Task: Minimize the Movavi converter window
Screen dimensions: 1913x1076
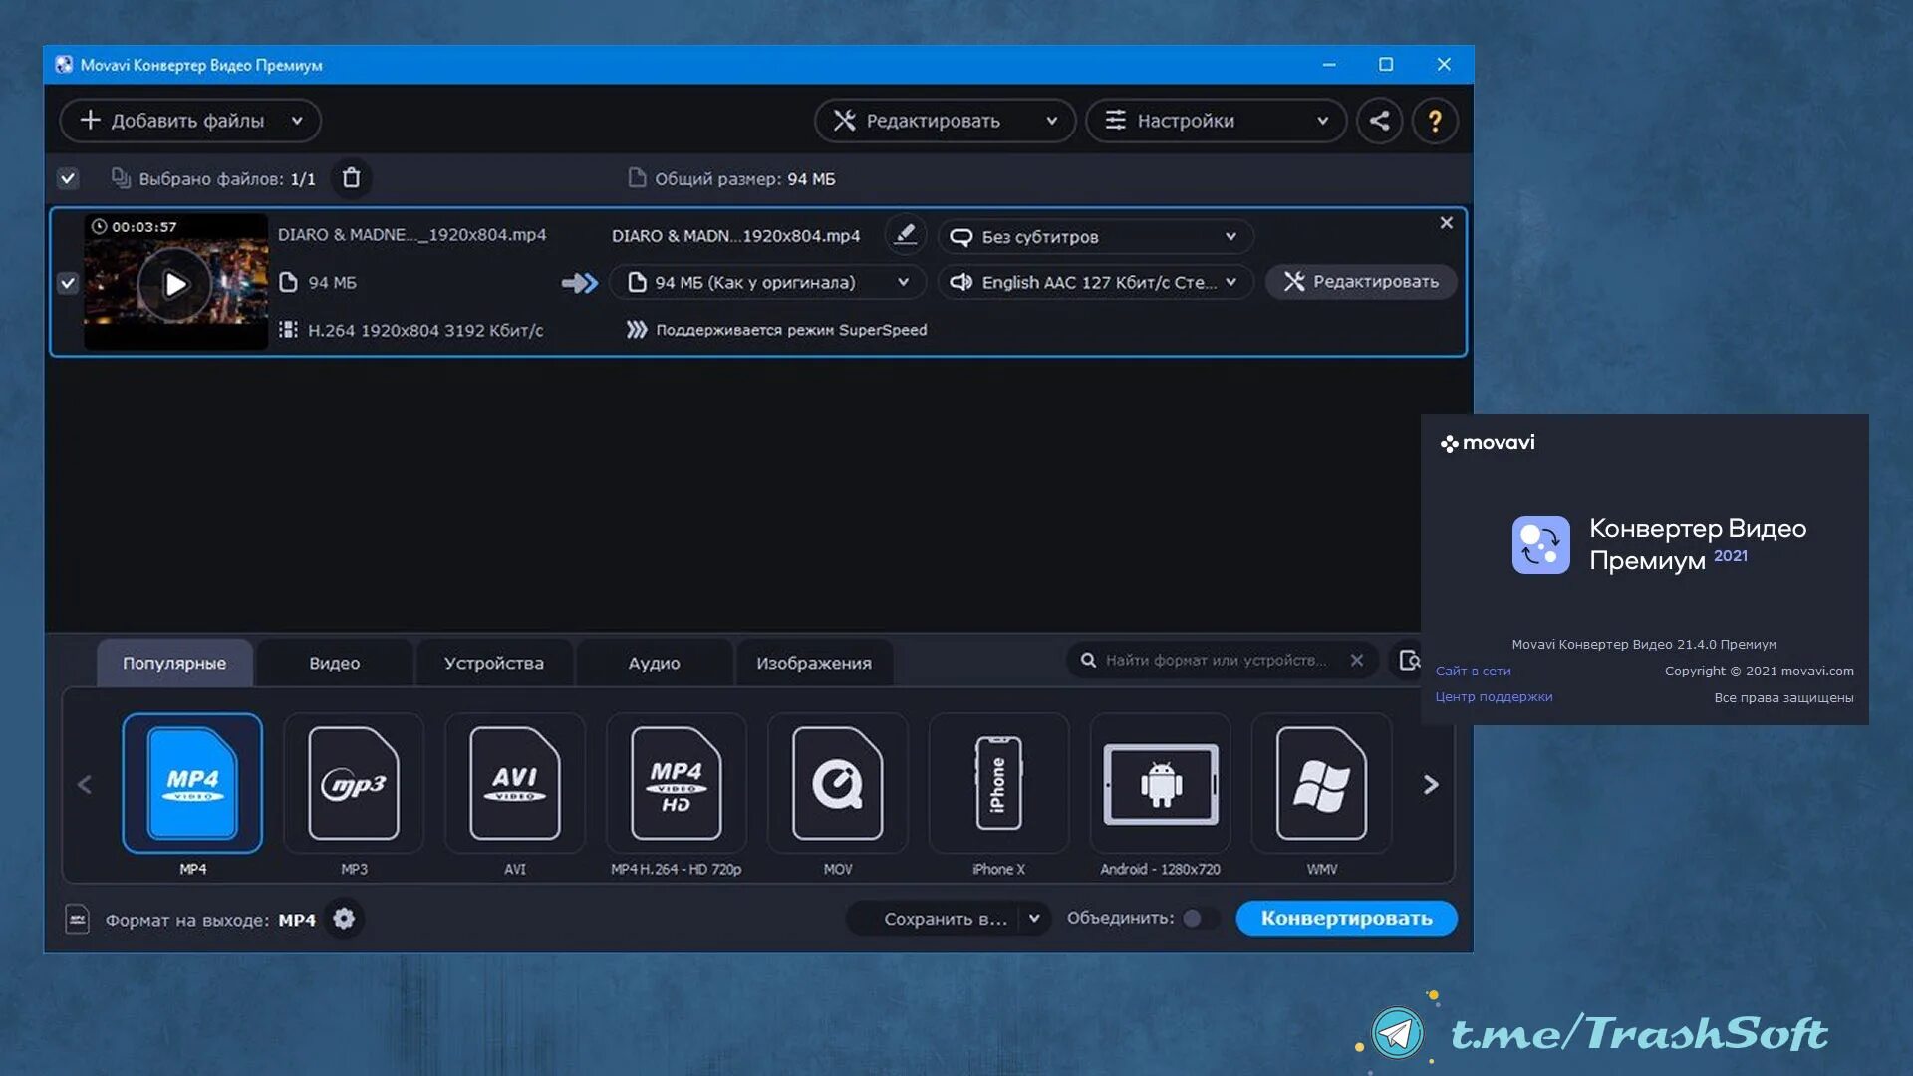Action: tap(1329, 64)
